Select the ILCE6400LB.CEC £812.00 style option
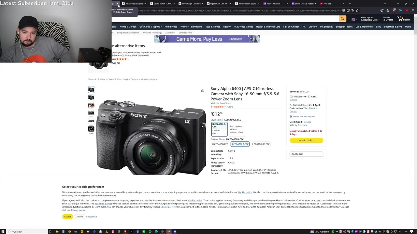 pyautogui.click(x=219, y=129)
